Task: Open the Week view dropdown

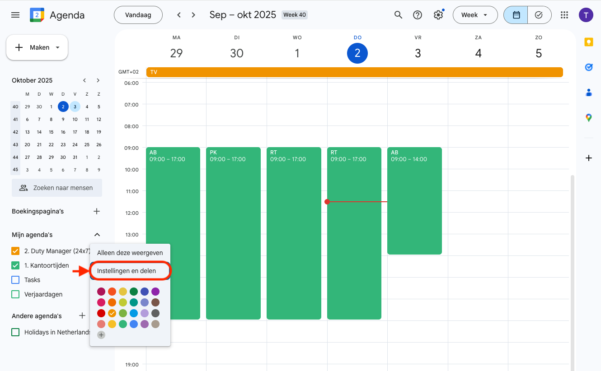Action: [x=475, y=15]
